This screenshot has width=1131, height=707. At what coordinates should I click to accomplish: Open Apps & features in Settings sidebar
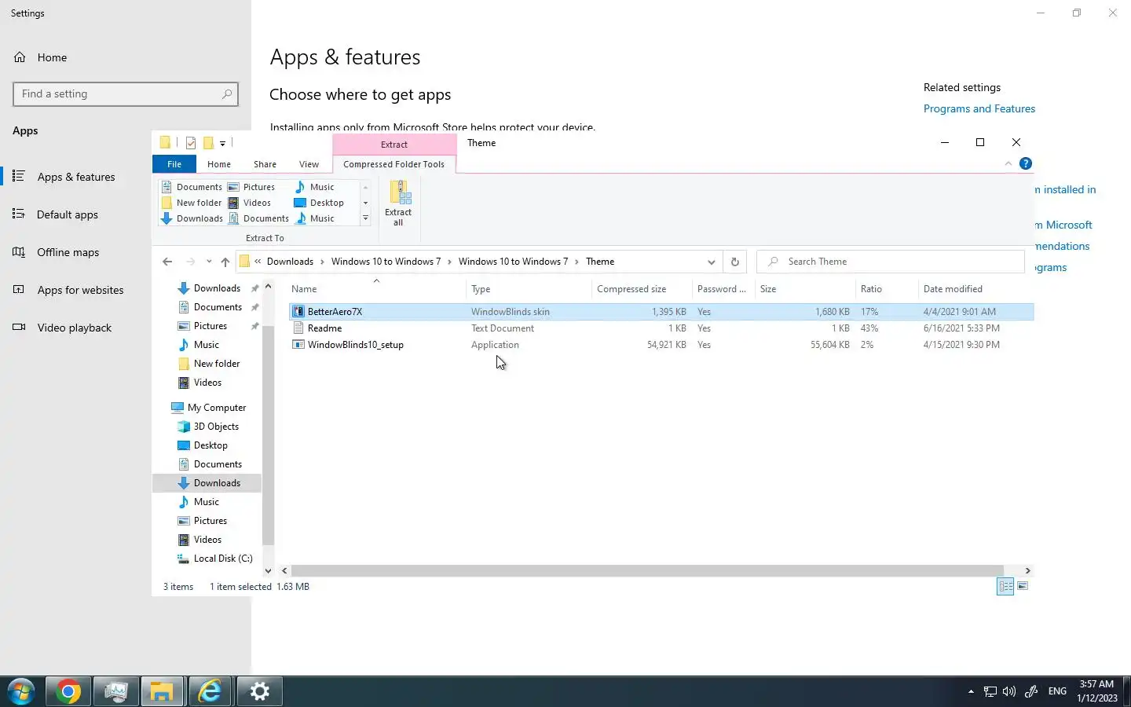click(76, 177)
